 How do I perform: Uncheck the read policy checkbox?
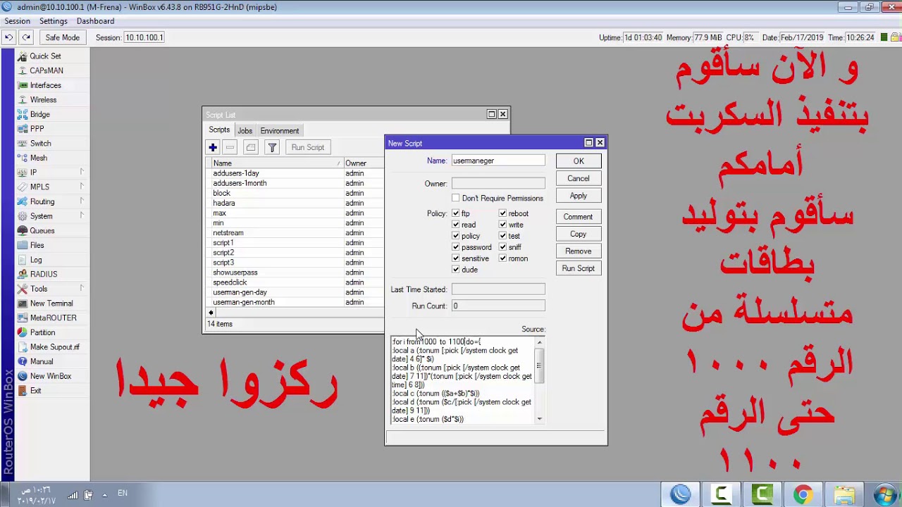click(x=456, y=225)
